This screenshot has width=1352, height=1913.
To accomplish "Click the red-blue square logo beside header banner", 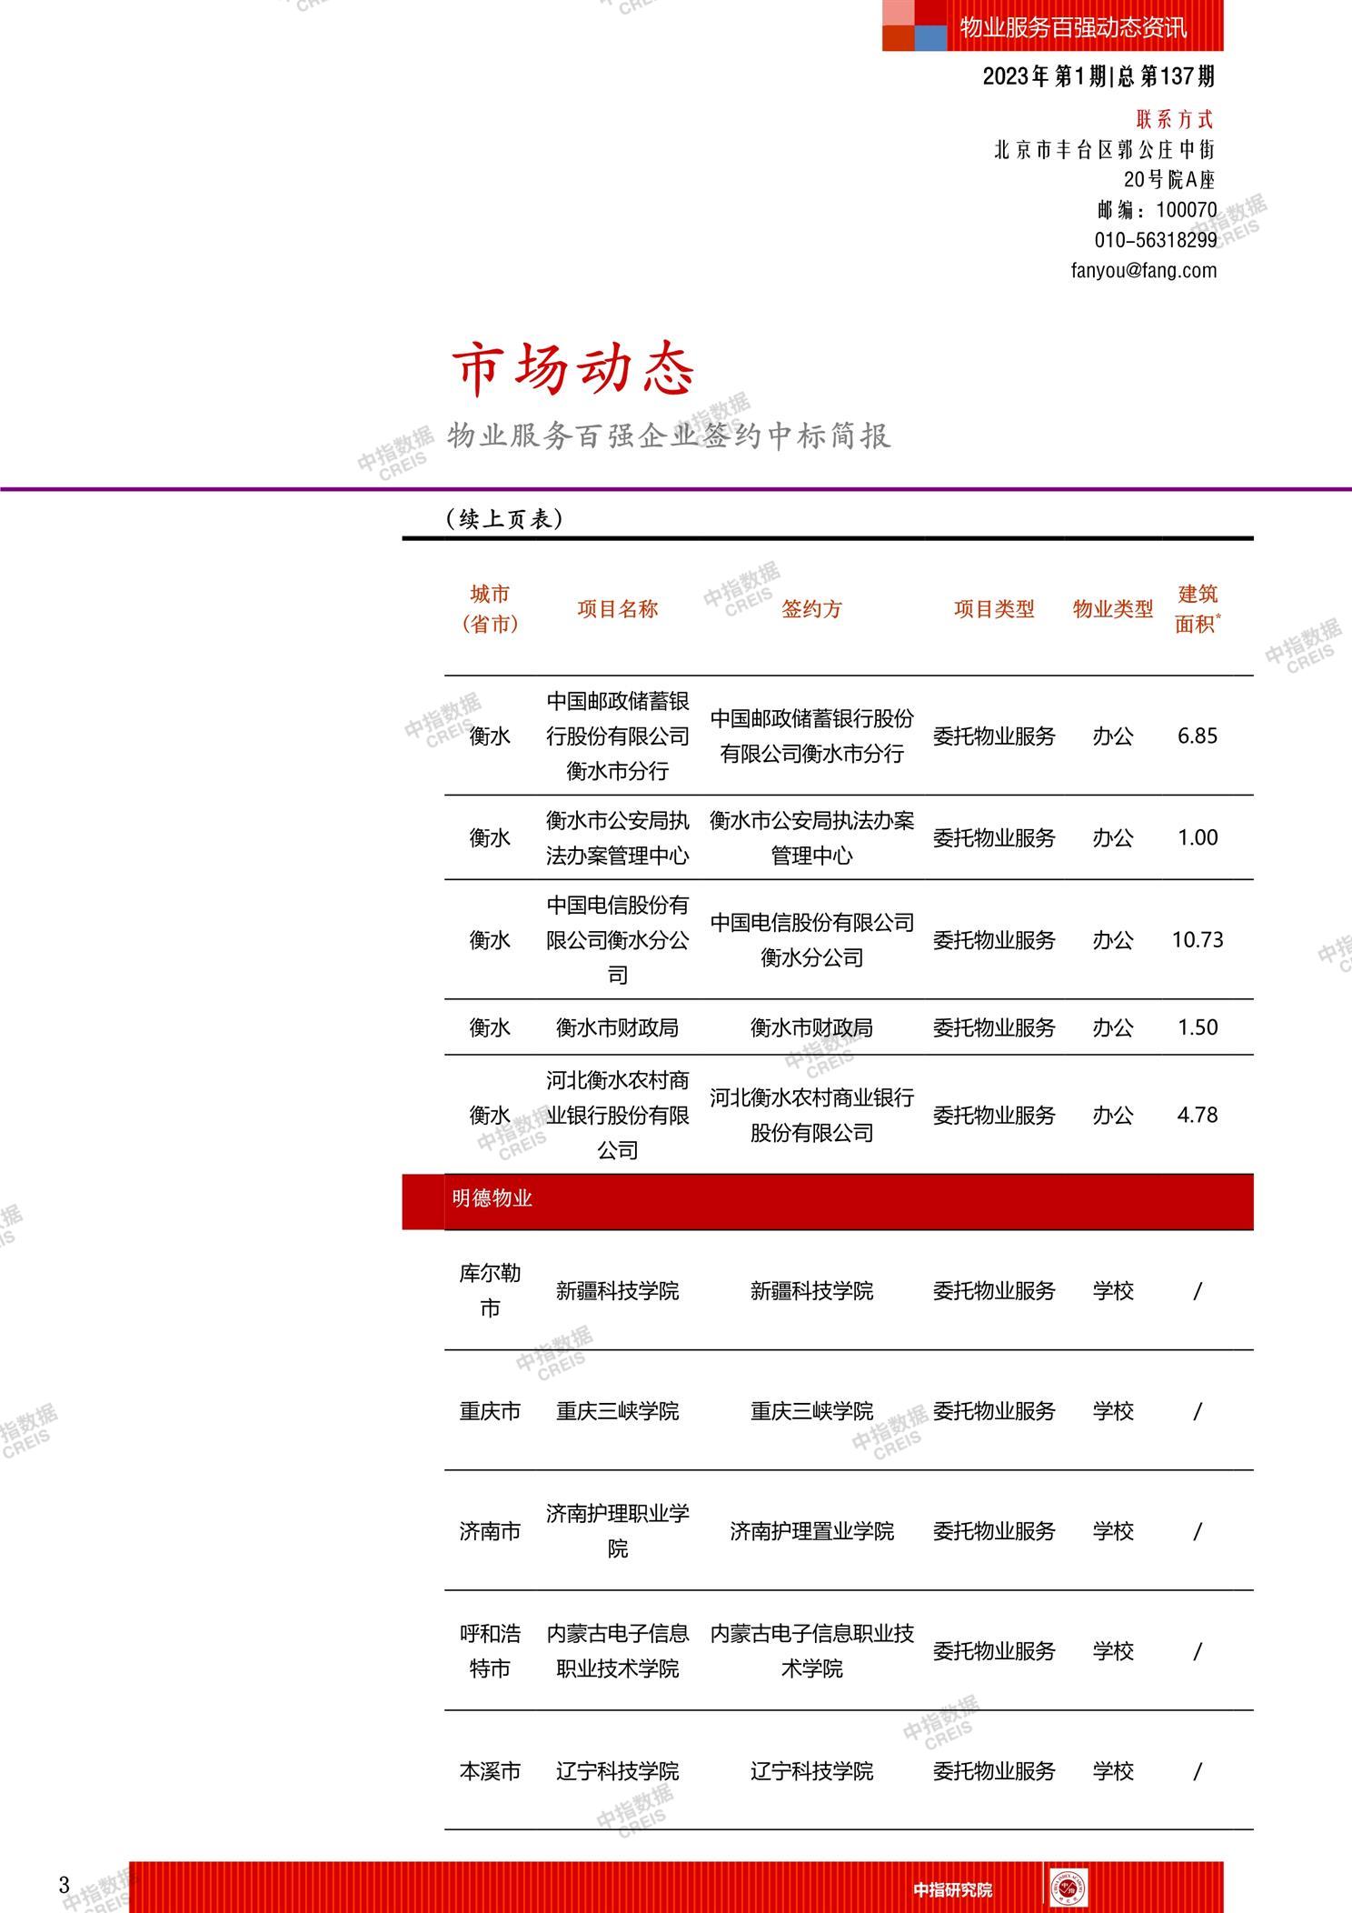I will point(914,25).
